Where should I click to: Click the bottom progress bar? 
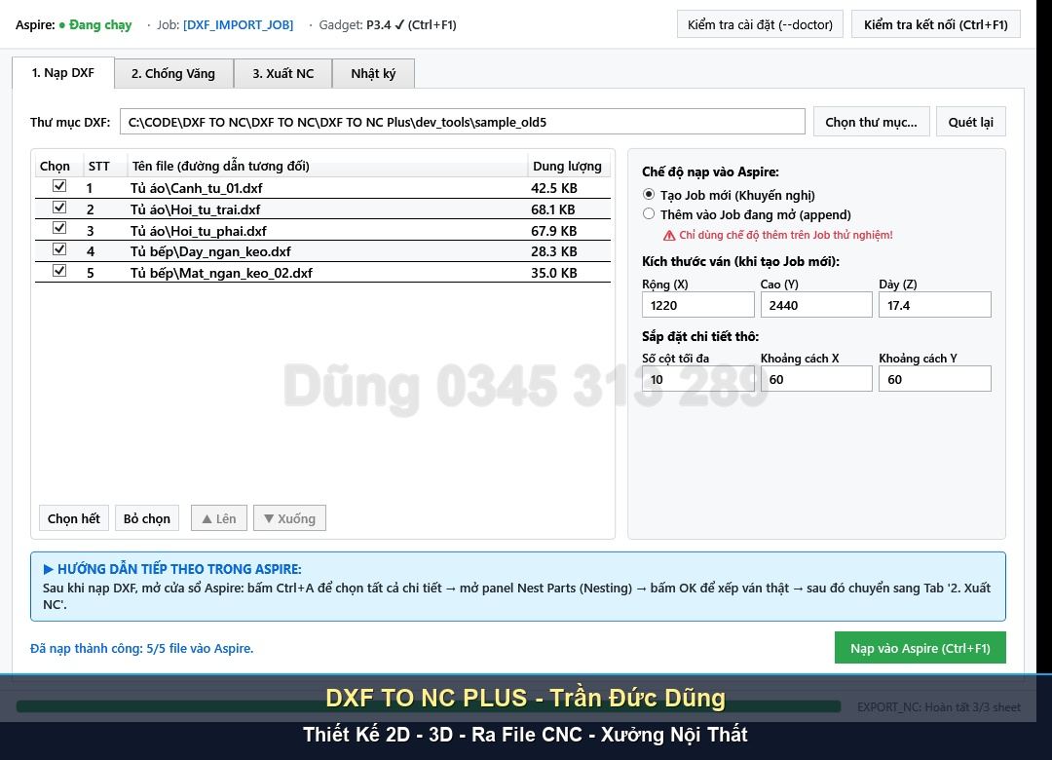coord(428,706)
